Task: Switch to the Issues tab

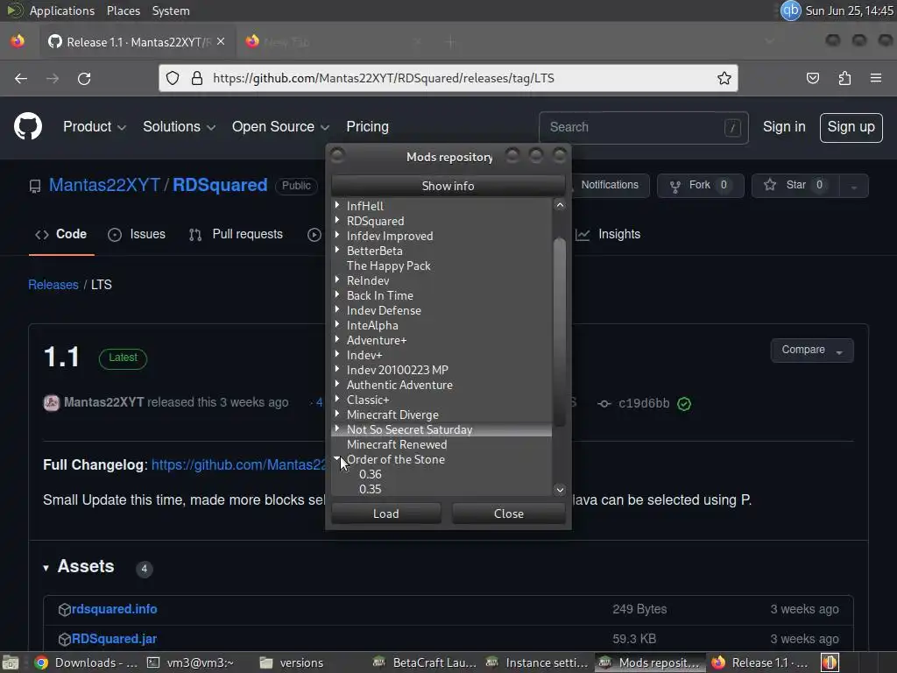Action: pyautogui.click(x=137, y=234)
